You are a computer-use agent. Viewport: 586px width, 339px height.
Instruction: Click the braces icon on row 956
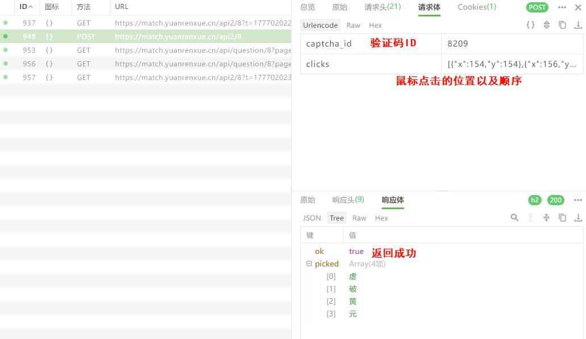pyautogui.click(x=49, y=63)
